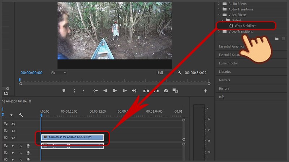Enable voice-over record on the clip's audio track
This screenshot has height=162, width=289.
point(28,146)
